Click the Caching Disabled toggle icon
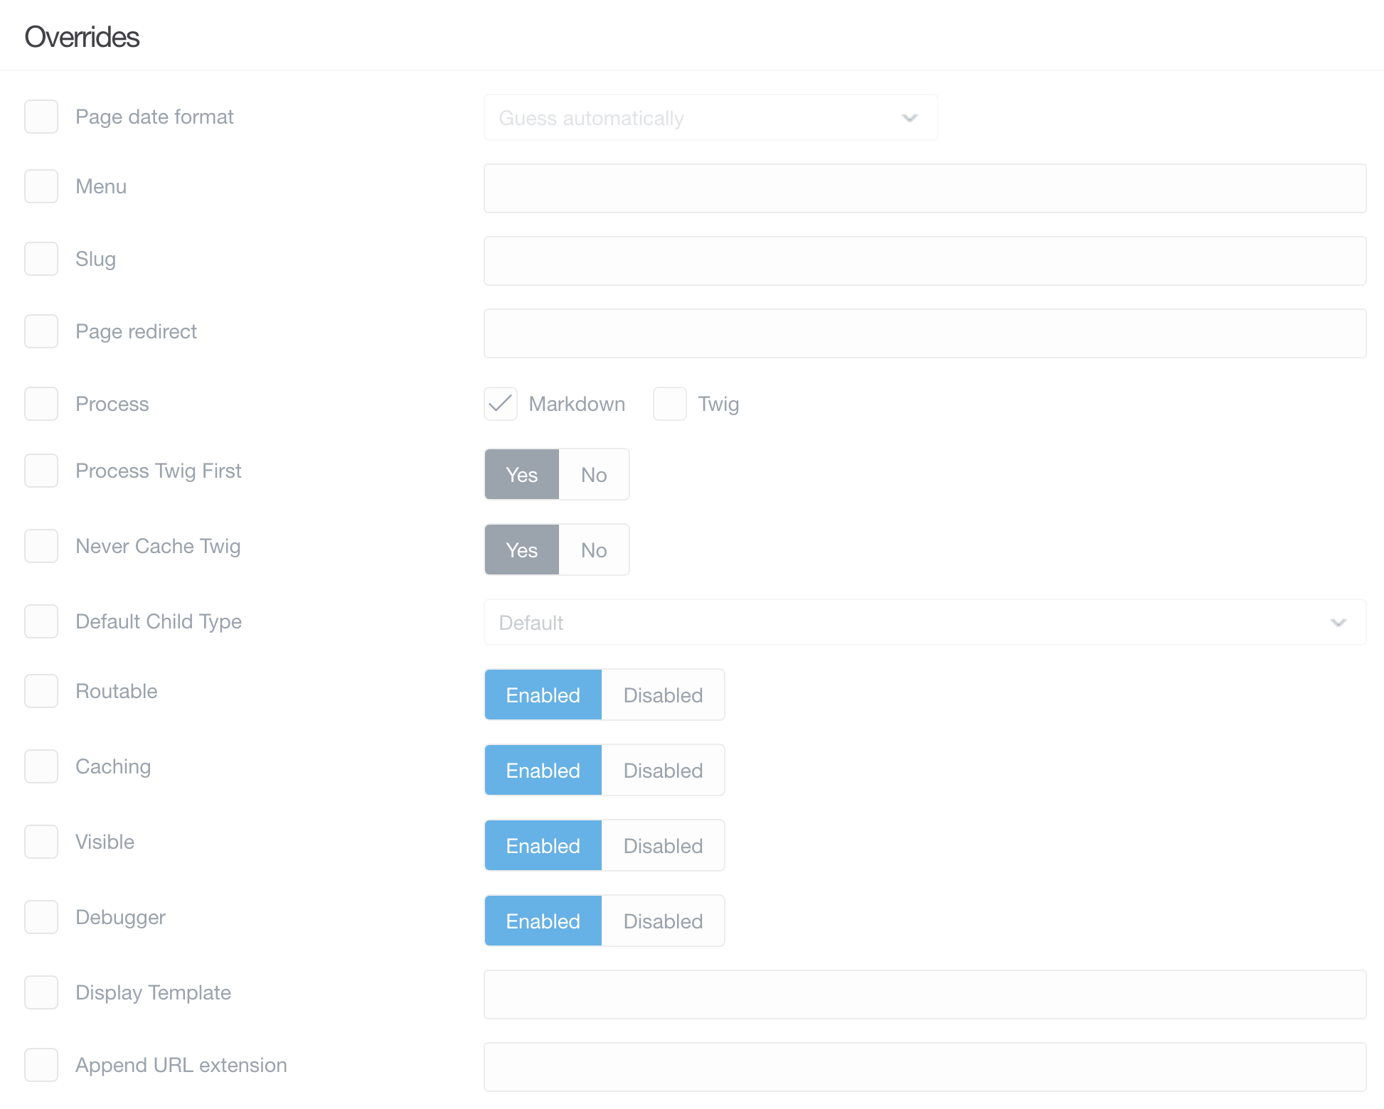This screenshot has width=1384, height=1109. (x=663, y=769)
